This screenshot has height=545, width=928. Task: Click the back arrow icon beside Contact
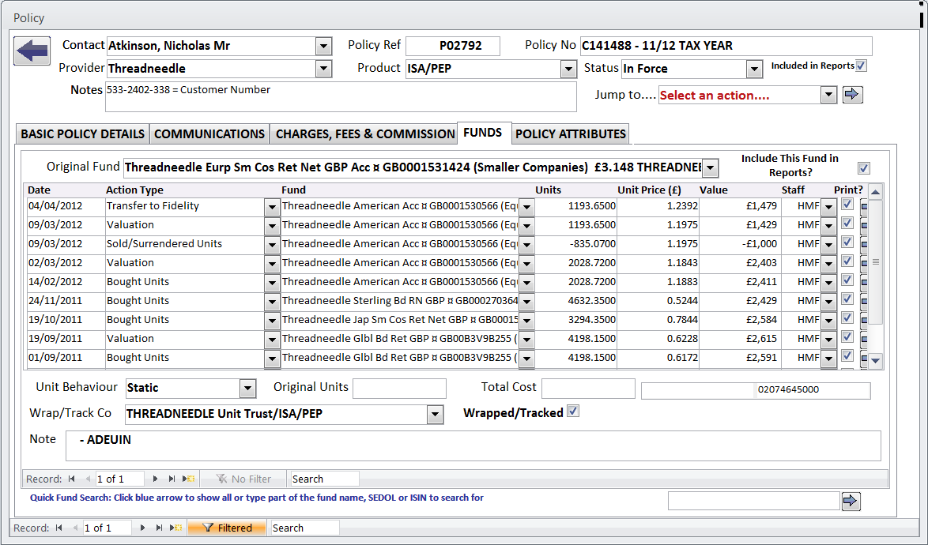click(x=32, y=51)
